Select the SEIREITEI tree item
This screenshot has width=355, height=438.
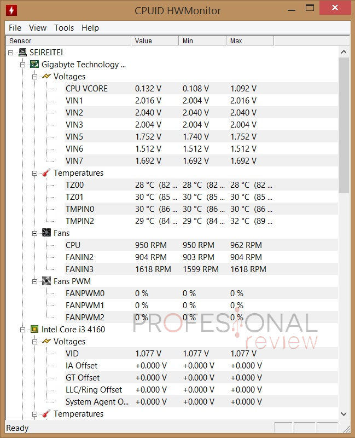(46, 52)
